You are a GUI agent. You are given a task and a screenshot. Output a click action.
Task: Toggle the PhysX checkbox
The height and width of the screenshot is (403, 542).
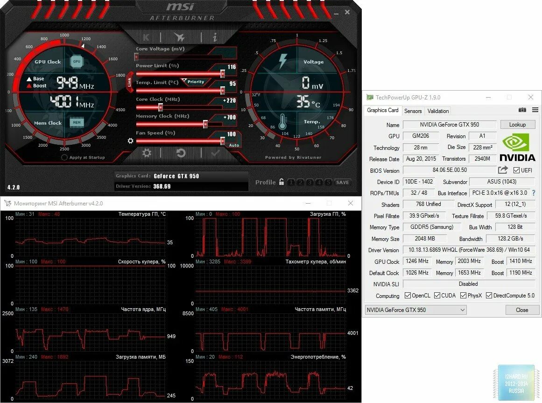coord(463,296)
